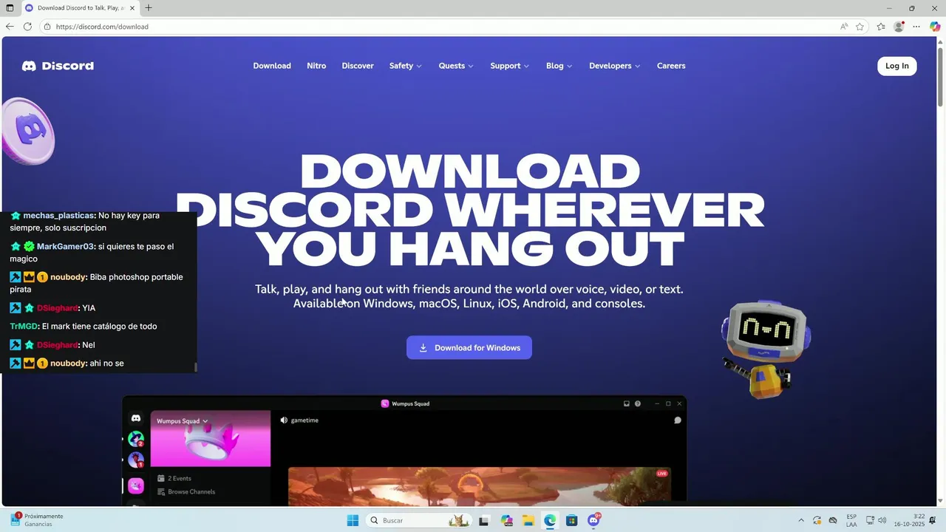Click 2 Events in the app preview

(174, 479)
